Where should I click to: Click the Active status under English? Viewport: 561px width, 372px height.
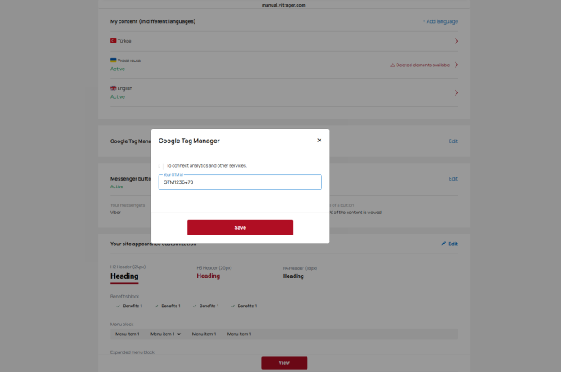118,97
